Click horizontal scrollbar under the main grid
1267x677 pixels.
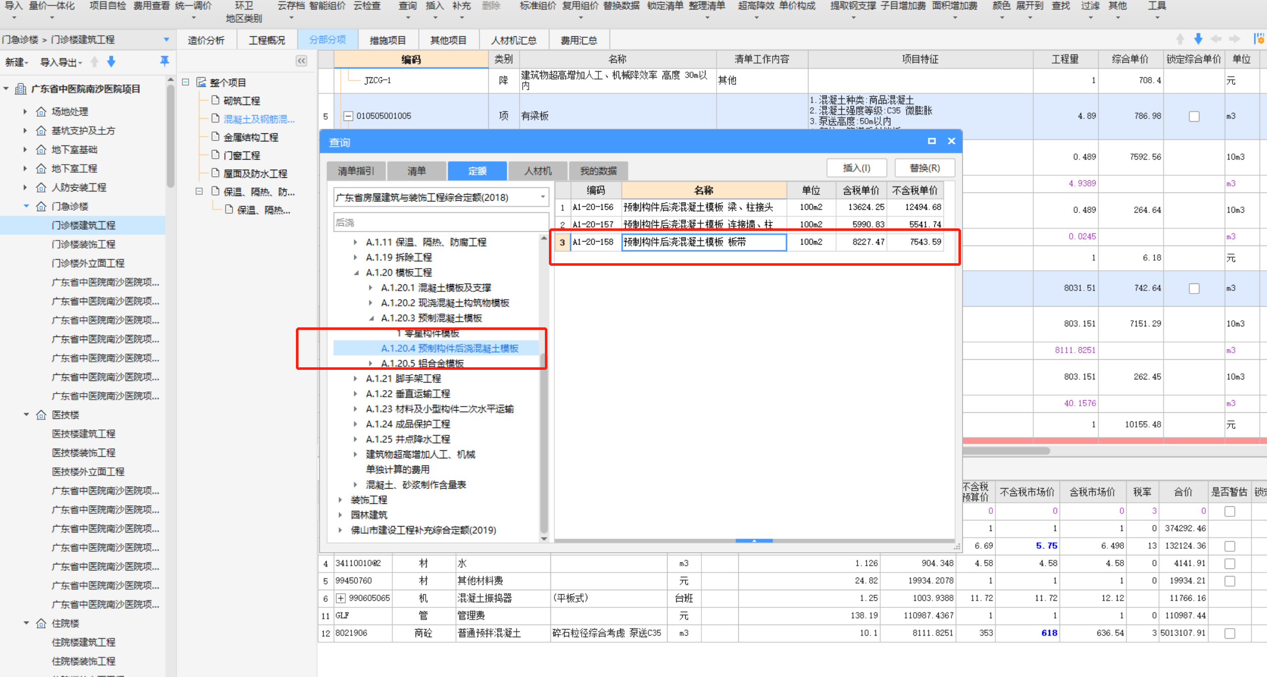[x=1006, y=451]
